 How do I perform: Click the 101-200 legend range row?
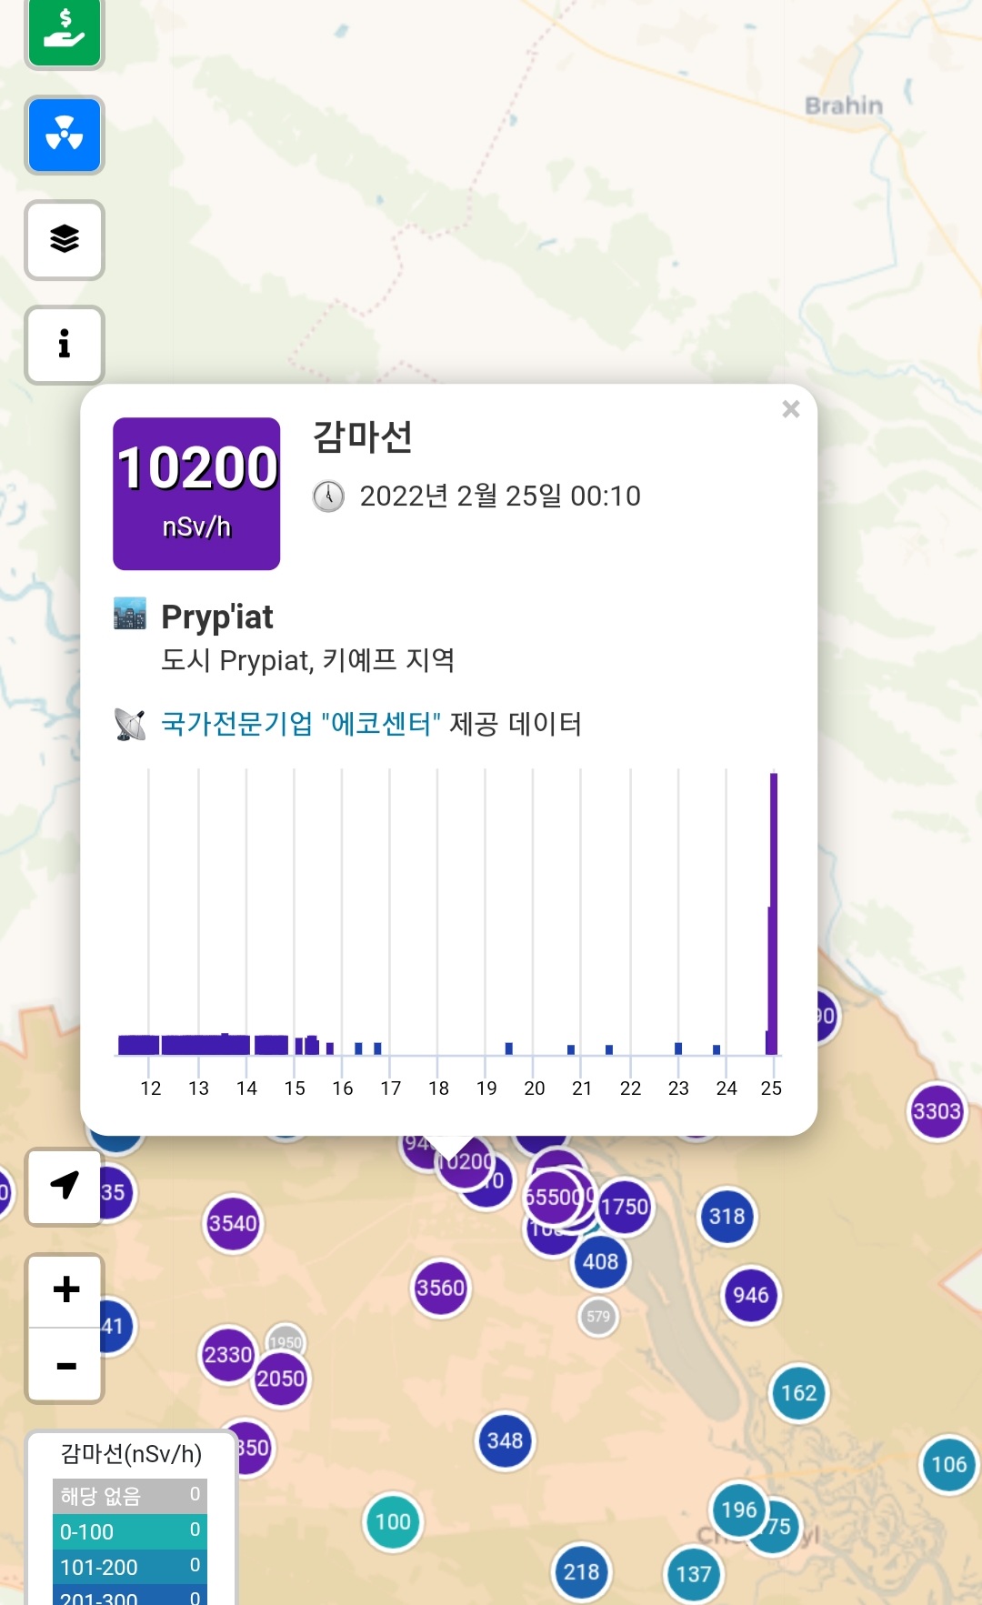[130, 1567]
